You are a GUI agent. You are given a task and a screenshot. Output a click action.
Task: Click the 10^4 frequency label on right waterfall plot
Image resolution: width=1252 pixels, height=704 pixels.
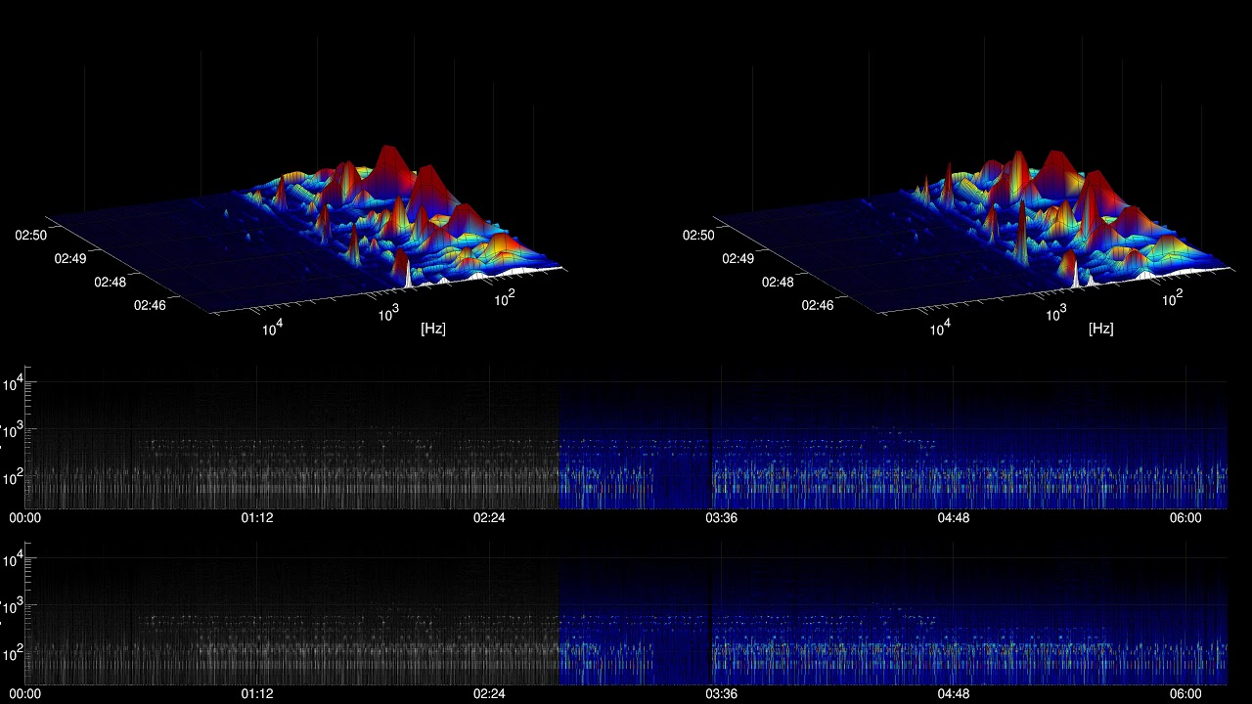(x=939, y=327)
